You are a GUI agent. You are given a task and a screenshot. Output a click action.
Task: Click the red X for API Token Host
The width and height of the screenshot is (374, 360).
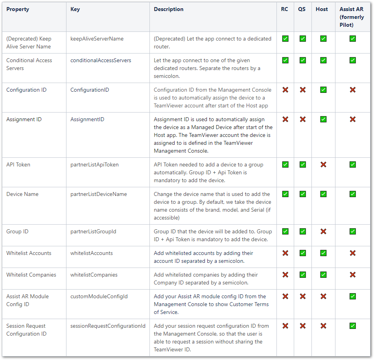point(323,164)
